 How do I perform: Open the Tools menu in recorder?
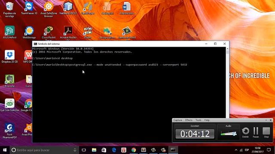(x=199, y=120)
